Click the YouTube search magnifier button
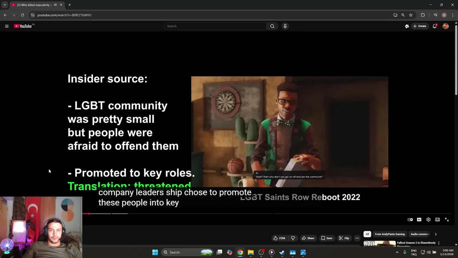This screenshot has width=458, height=258. click(x=272, y=26)
